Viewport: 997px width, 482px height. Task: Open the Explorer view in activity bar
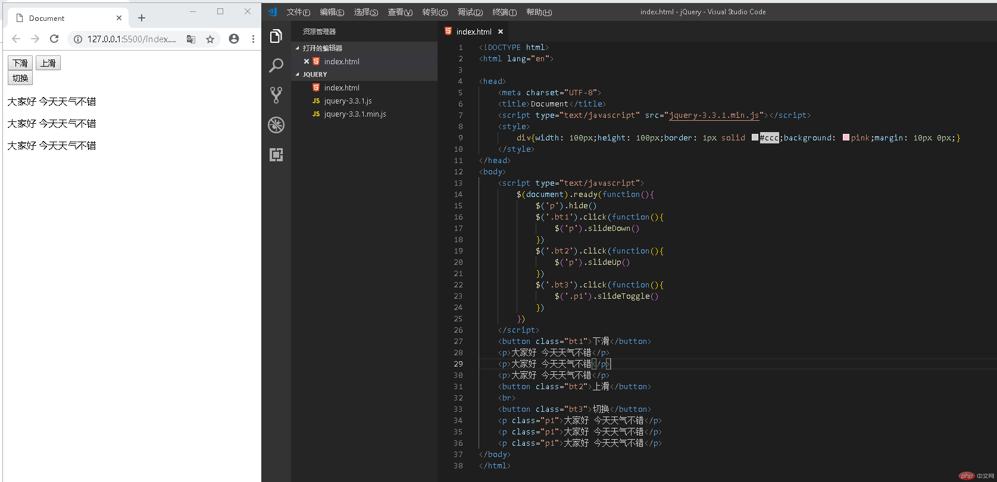276,36
